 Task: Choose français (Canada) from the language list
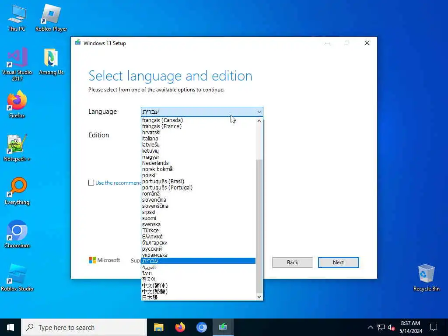pos(198,120)
